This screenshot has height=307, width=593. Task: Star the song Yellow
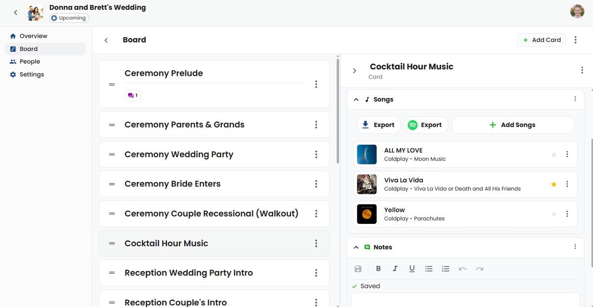click(553, 214)
